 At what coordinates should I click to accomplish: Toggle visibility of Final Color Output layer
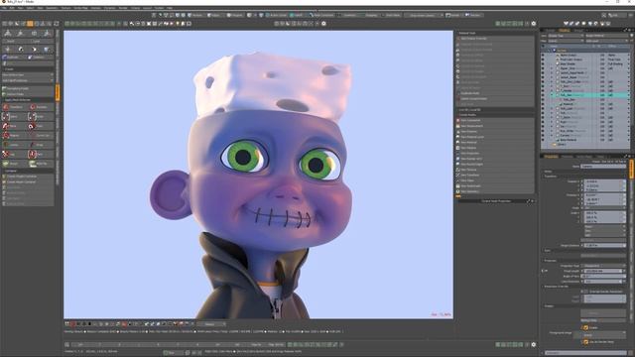(544, 59)
